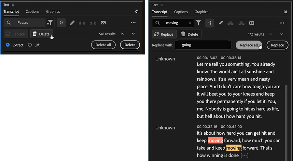Click search magnifier in Pauses search field

(9, 23)
